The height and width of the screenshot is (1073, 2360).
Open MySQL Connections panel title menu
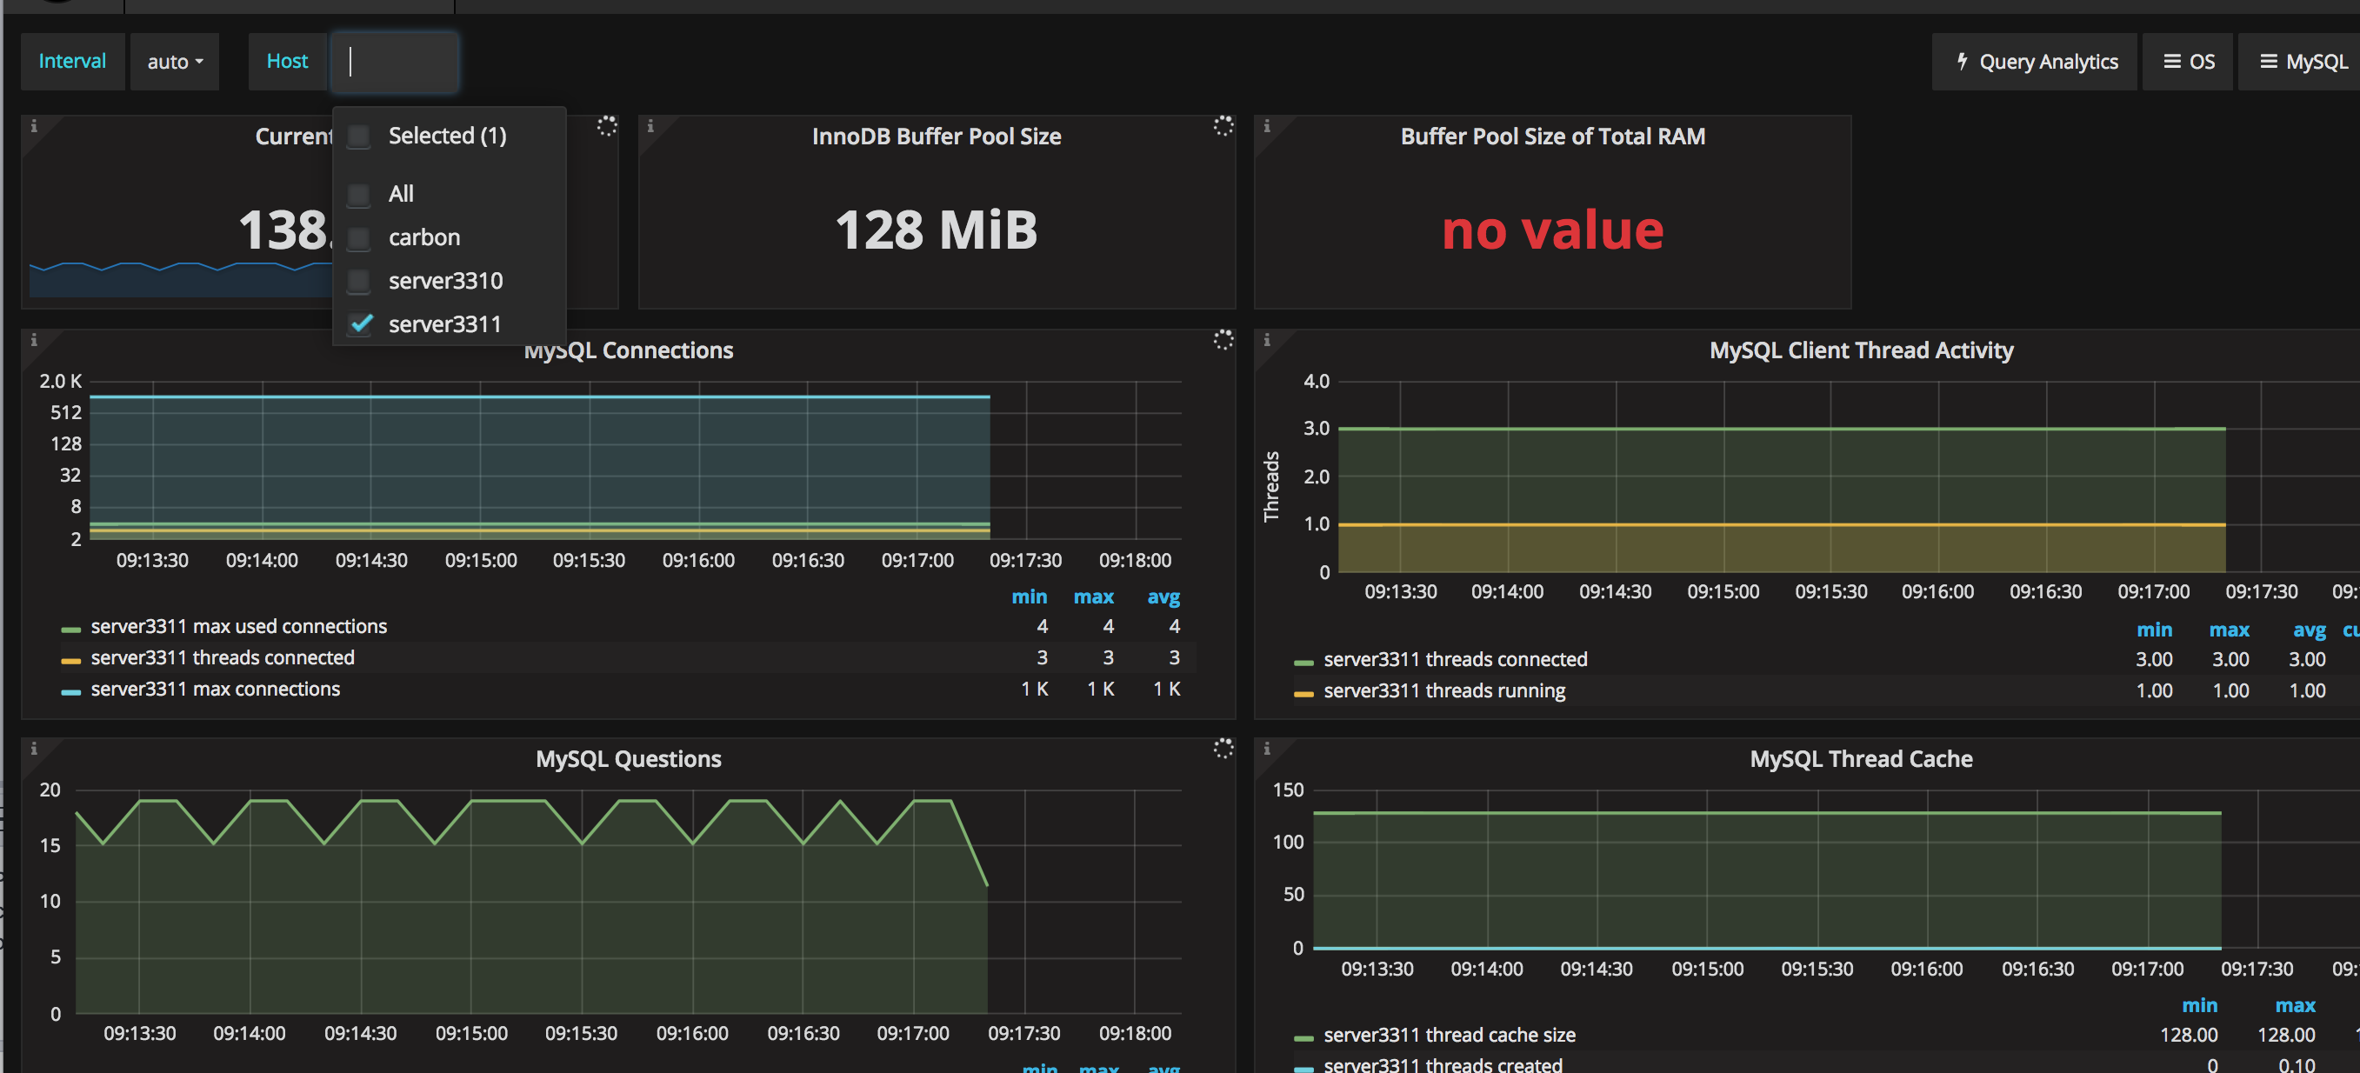point(629,351)
